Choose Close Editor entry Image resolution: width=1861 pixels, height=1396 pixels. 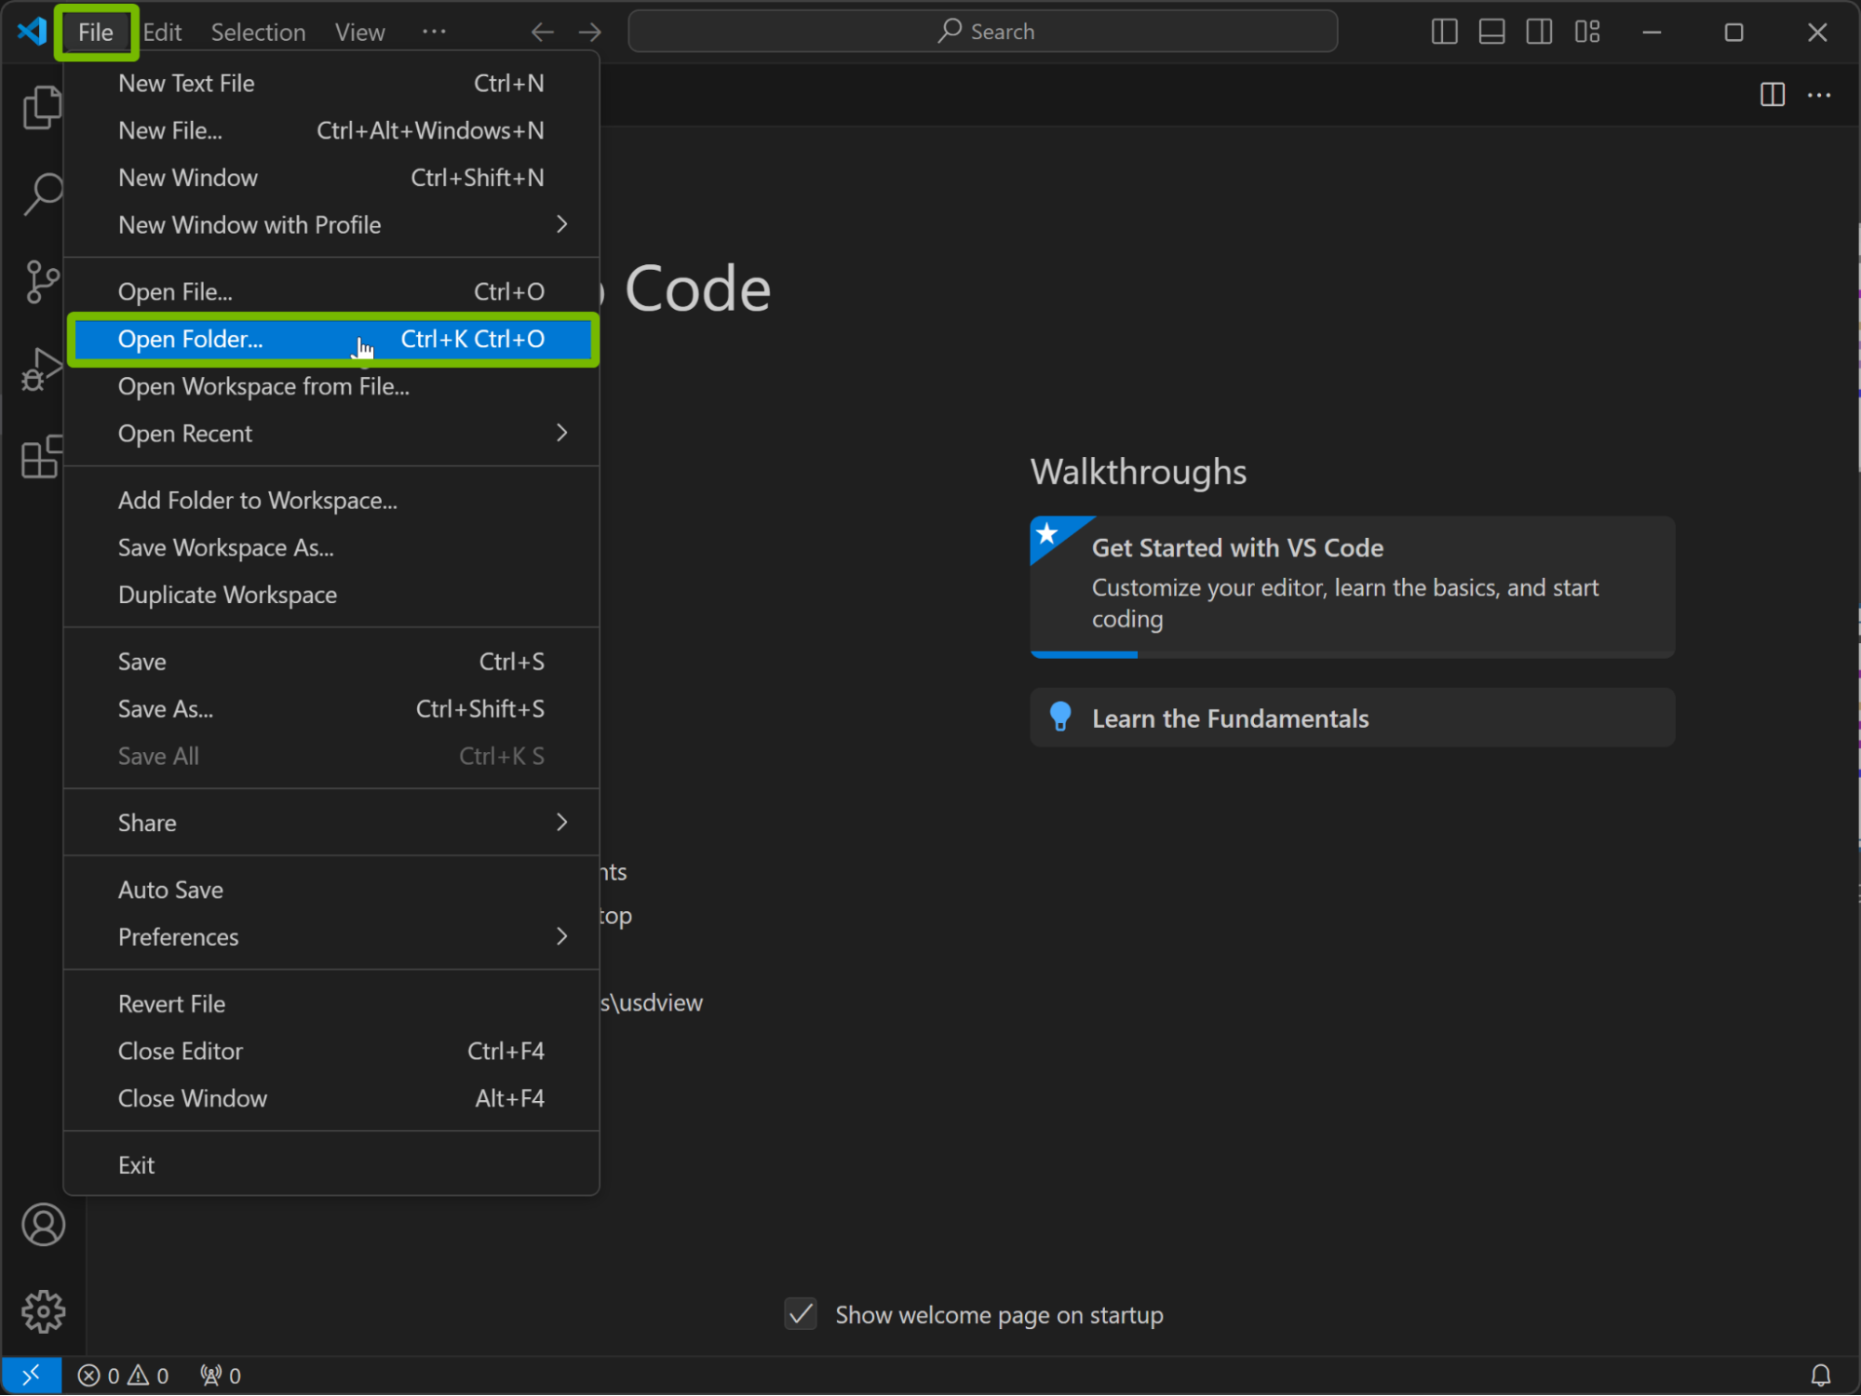coord(331,1051)
